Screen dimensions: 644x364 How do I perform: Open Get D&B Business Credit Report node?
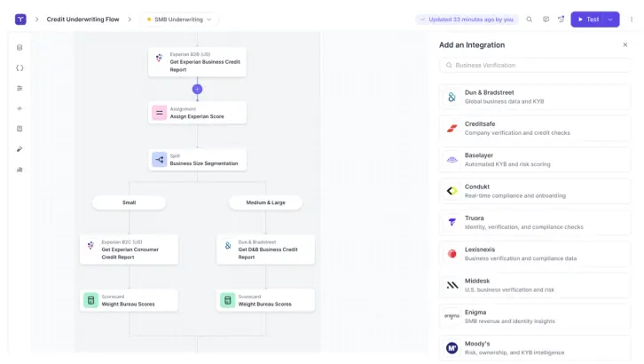pyautogui.click(x=266, y=249)
